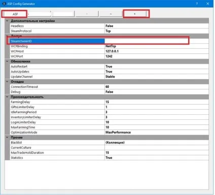
Task: Open the ASF tab
Action: pos(15,14)
